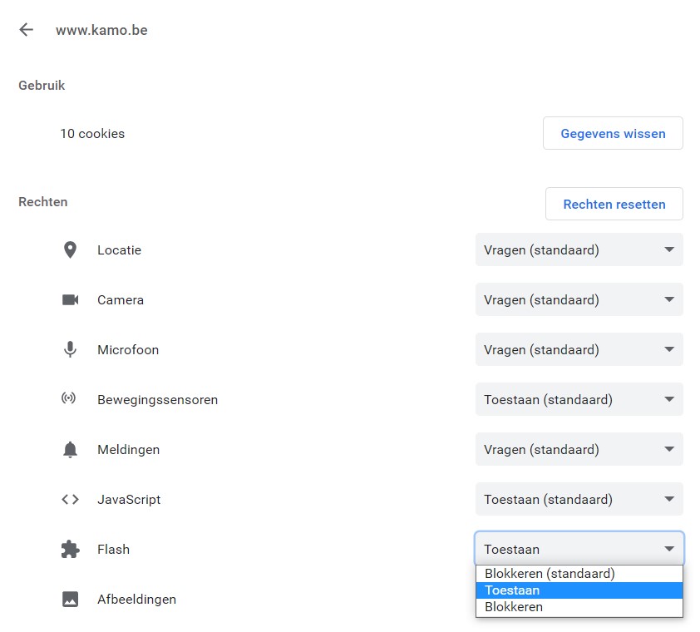Go back using the arrow icon
Image resolution: width=700 pixels, height=632 pixels.
pos(27,30)
